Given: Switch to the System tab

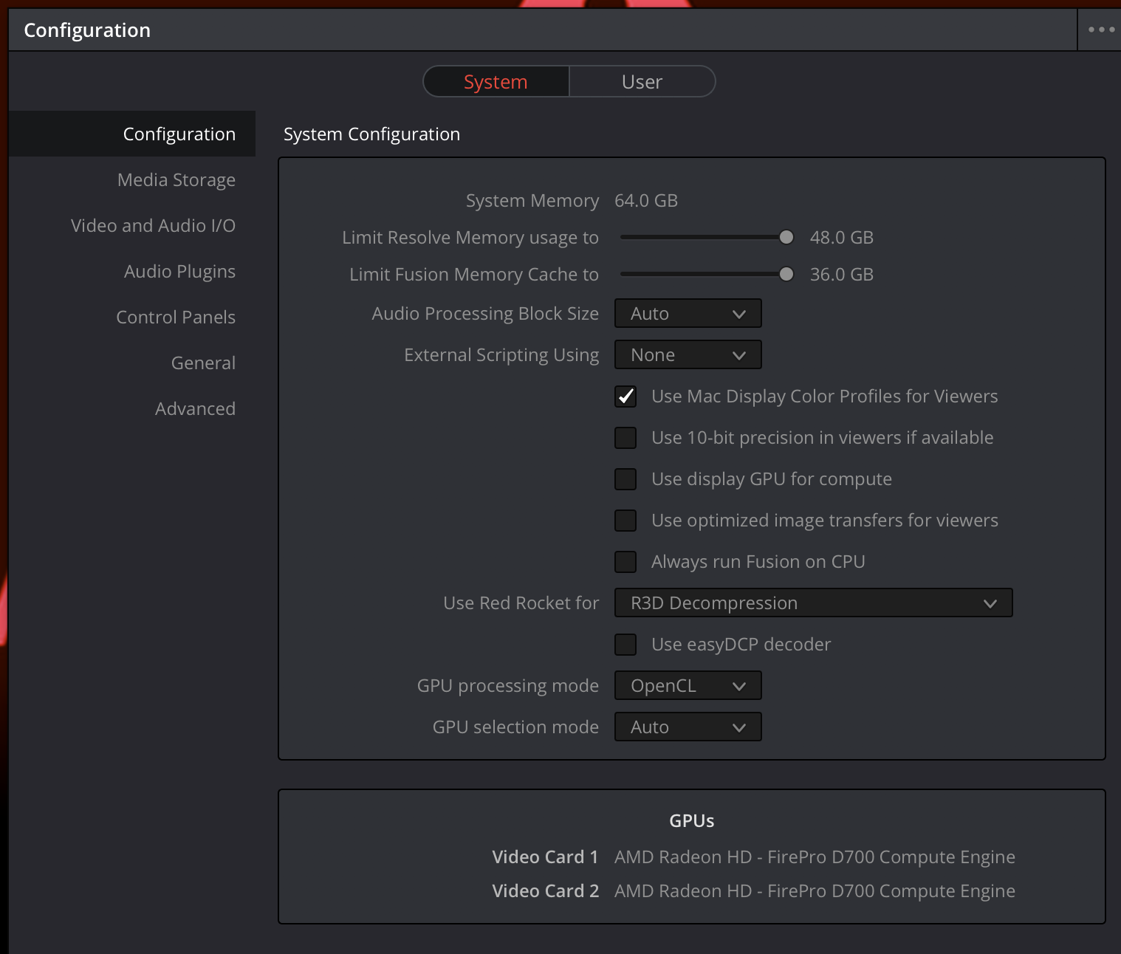Looking at the screenshot, I should coord(496,81).
